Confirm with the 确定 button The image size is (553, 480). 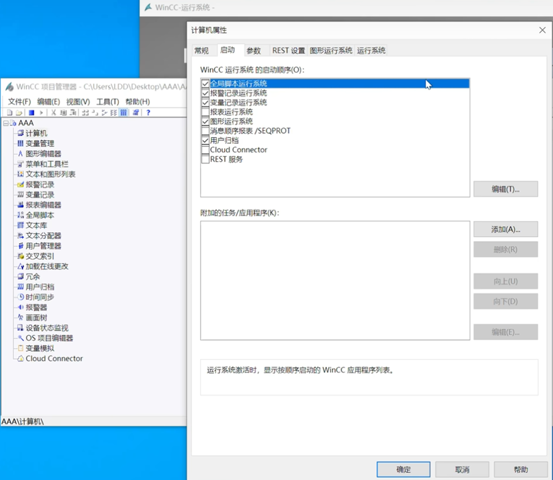(x=403, y=469)
